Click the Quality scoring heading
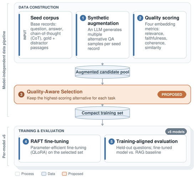This screenshot has height=178, width=196. click(x=162, y=18)
